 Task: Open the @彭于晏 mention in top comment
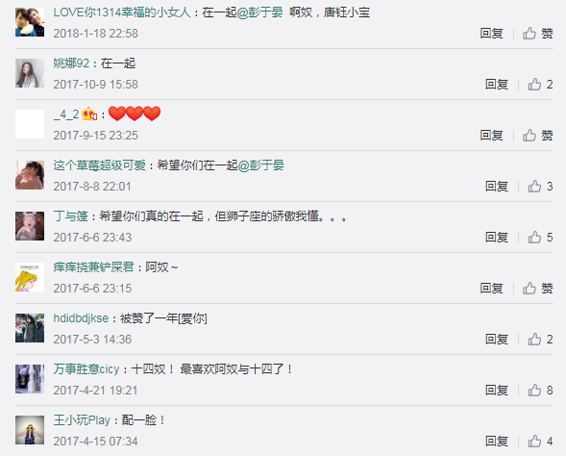tap(260, 13)
